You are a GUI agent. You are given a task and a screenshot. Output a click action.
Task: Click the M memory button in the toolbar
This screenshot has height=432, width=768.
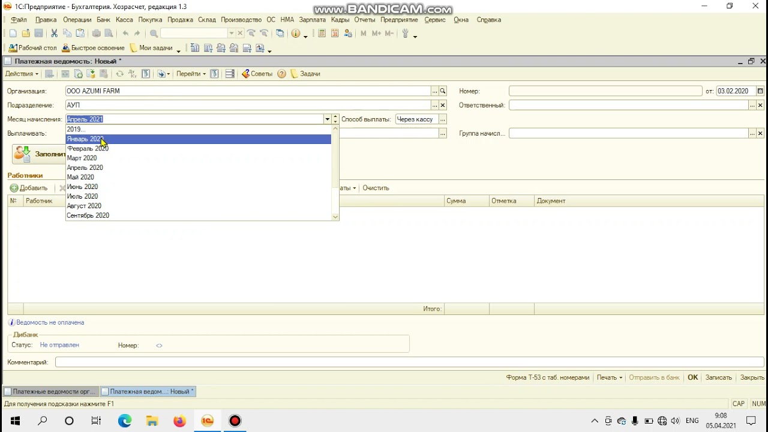point(364,34)
